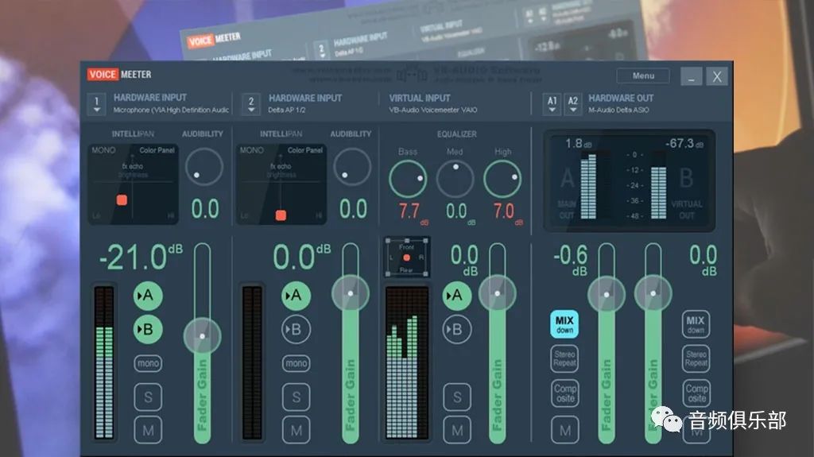
Task: Toggle bus A routing on hardware input 1
Action: pos(148,296)
